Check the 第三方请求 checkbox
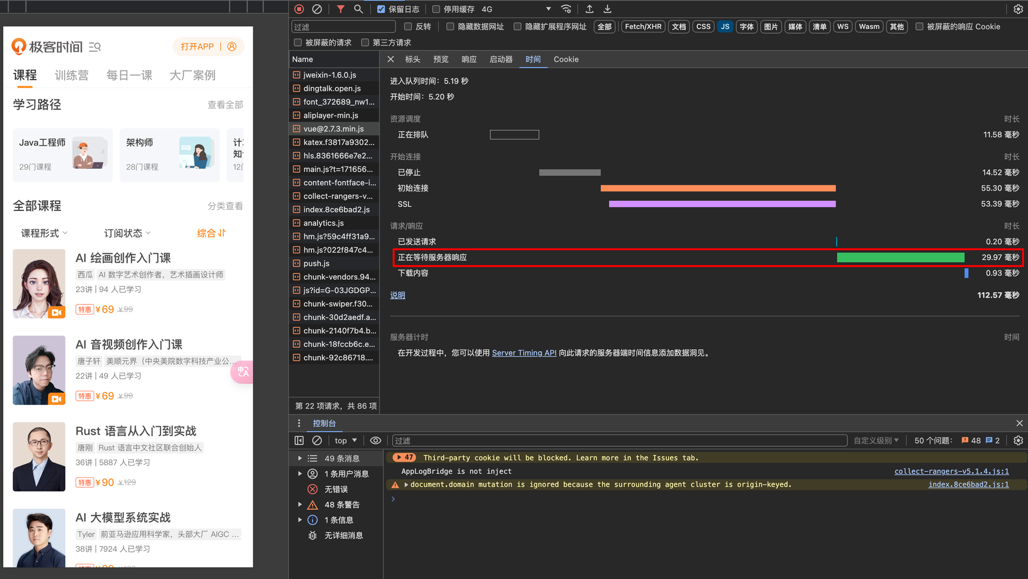 [365, 42]
